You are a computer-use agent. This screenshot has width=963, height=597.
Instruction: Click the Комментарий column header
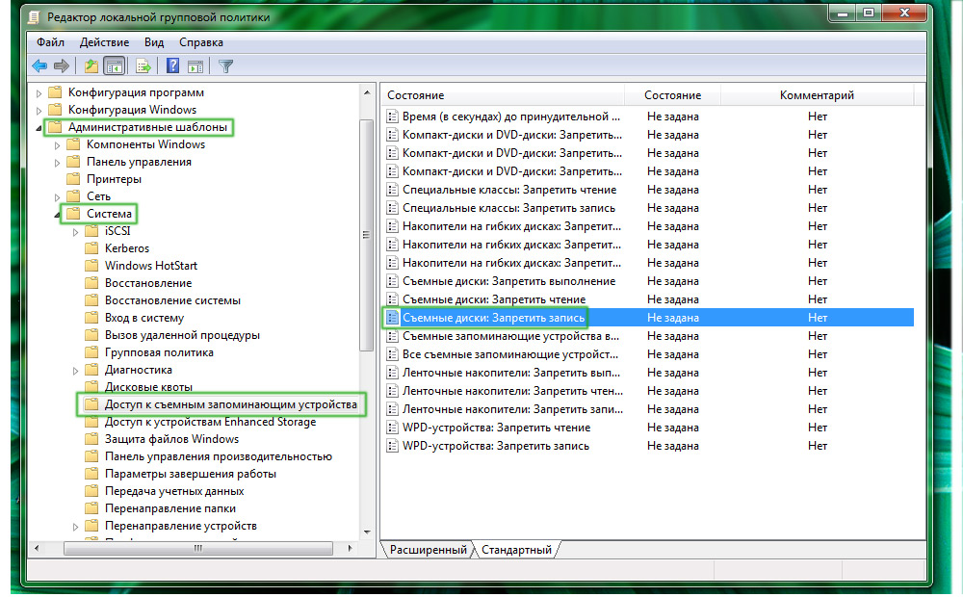(x=817, y=95)
